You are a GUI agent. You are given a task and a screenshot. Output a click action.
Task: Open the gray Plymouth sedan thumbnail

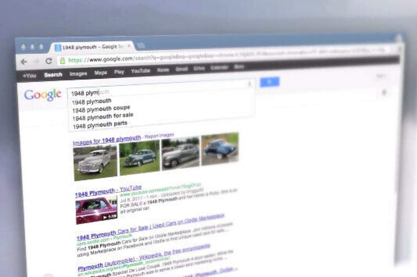tap(180, 153)
